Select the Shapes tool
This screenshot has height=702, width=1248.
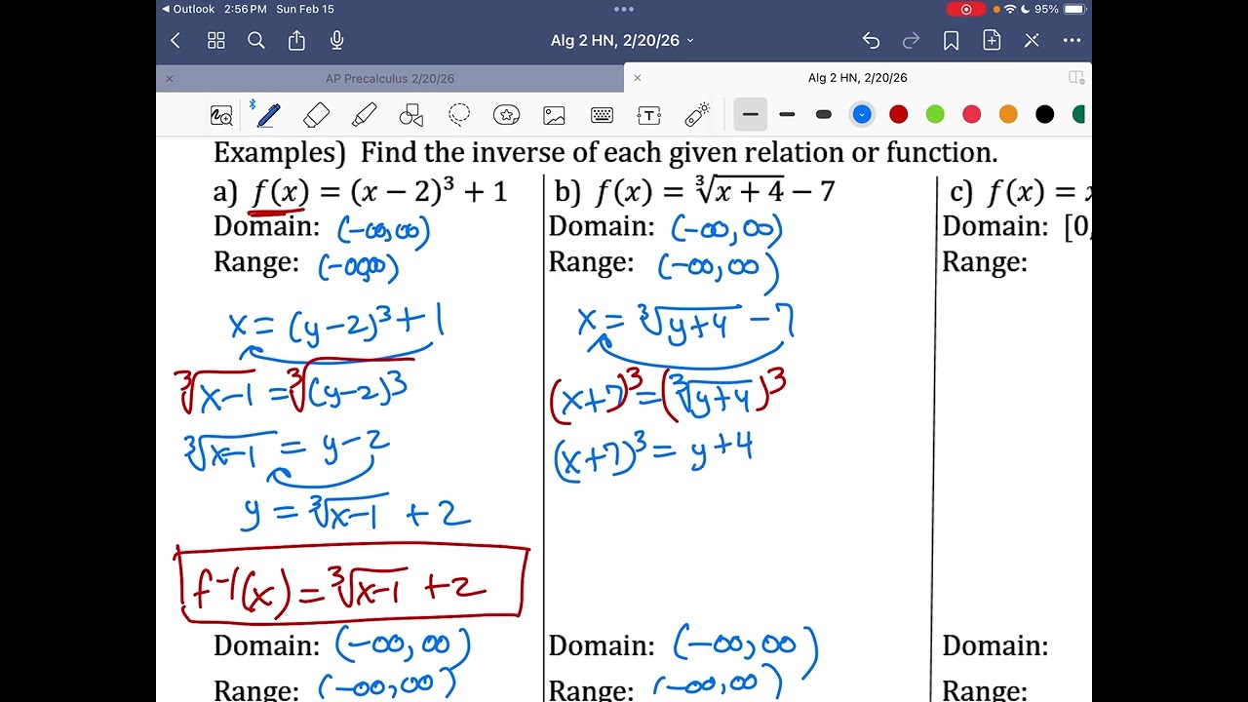tap(411, 115)
